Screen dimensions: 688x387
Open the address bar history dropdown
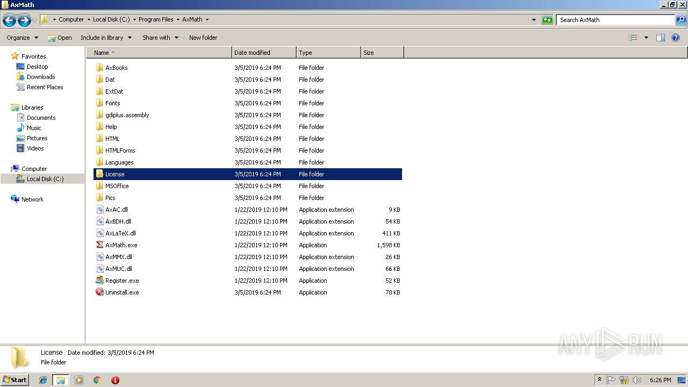[534, 20]
